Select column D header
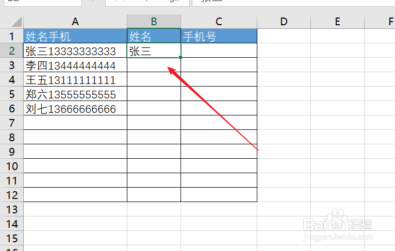 click(284, 22)
